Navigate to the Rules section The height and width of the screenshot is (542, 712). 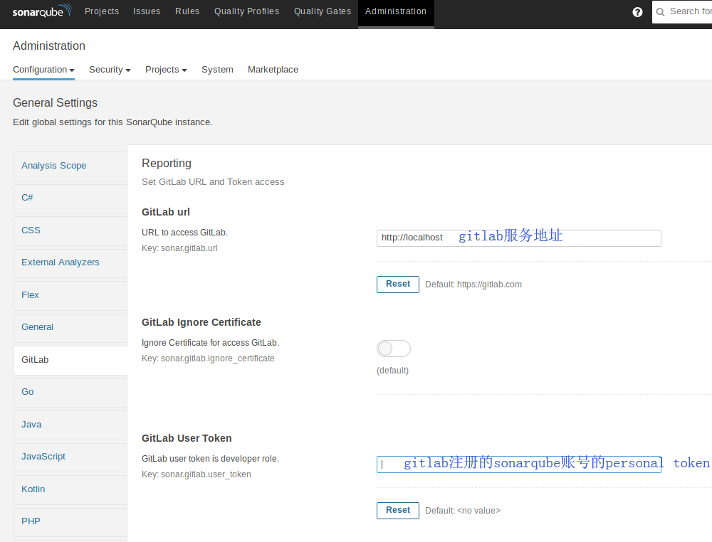(x=187, y=11)
